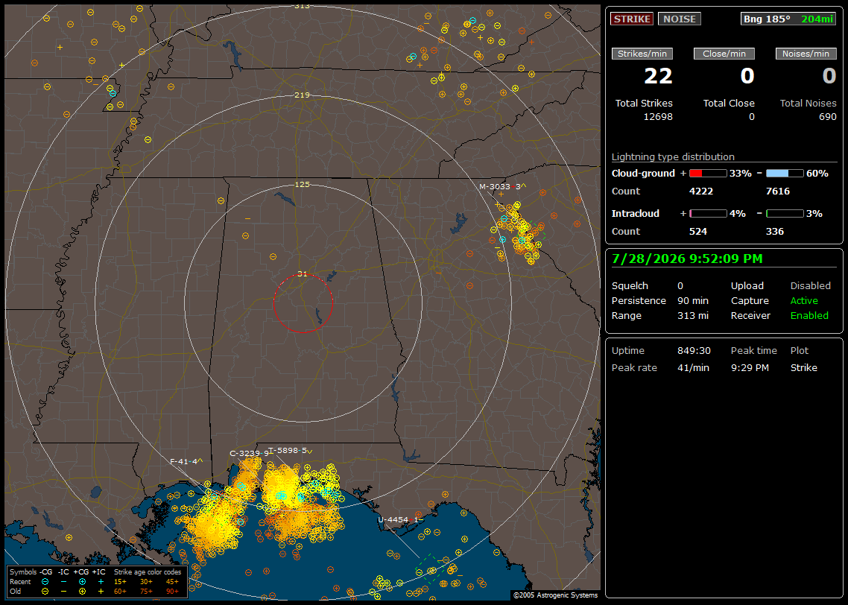Click positive intracloud count 524
848x605 pixels.
pos(697,232)
